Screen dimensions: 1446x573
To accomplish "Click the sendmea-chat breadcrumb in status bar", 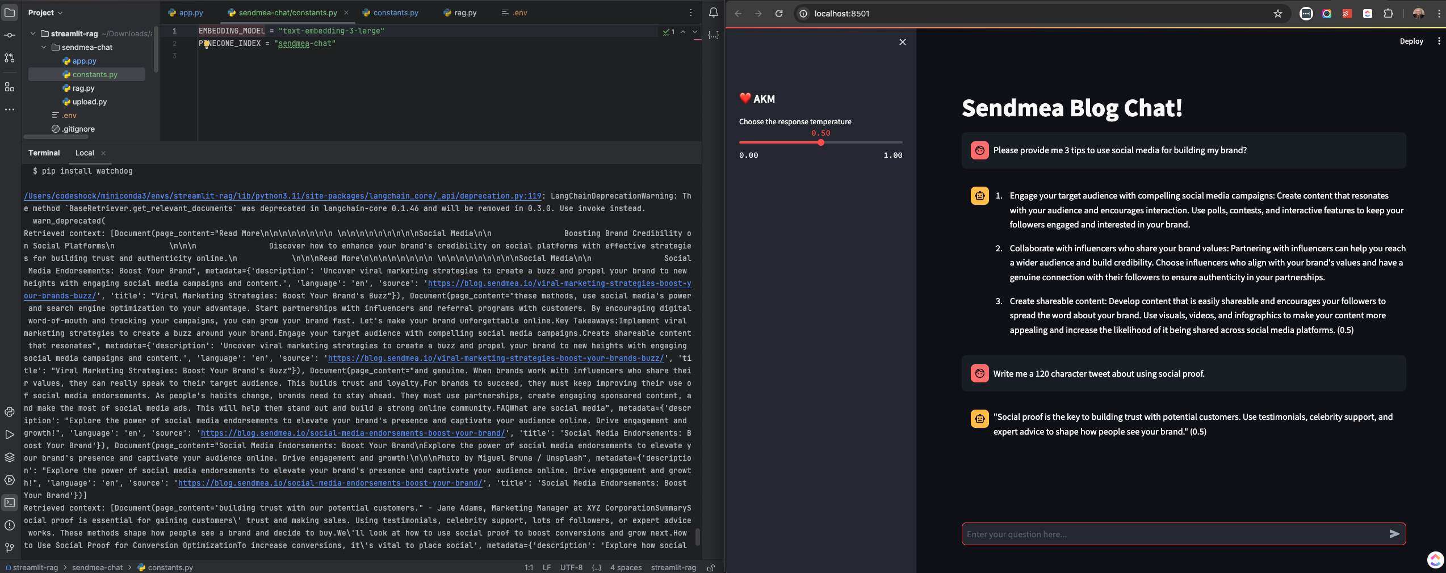I will pyautogui.click(x=97, y=567).
